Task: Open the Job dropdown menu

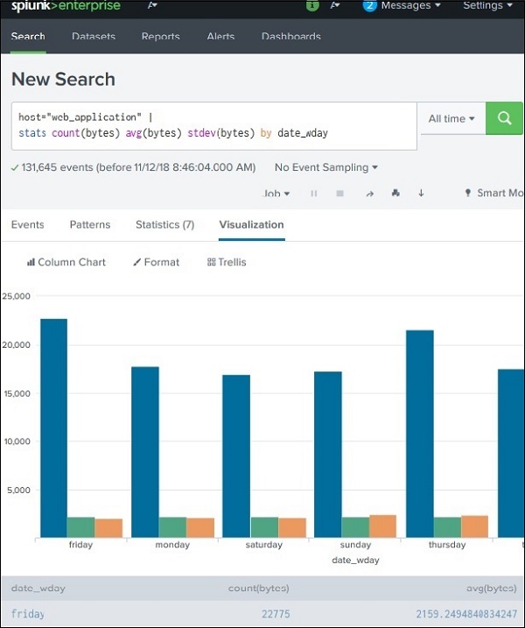Action: (276, 194)
